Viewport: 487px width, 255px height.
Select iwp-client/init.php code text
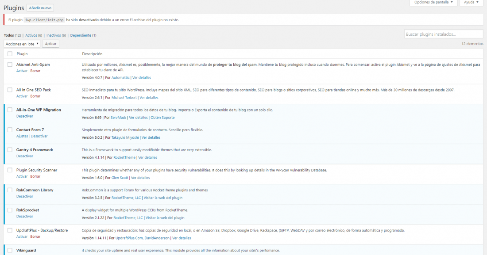coord(44,20)
